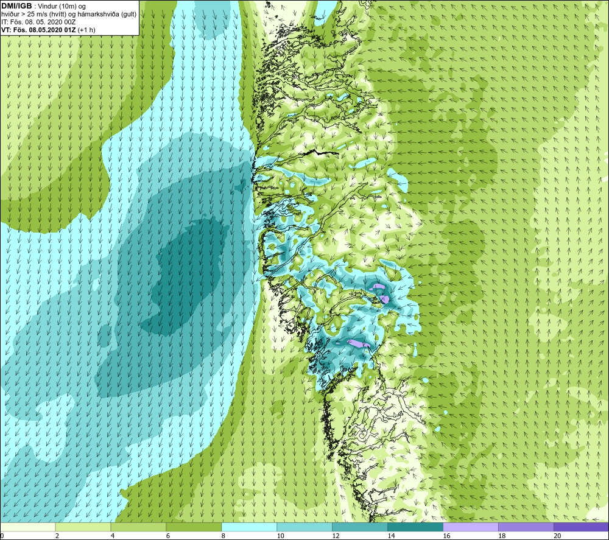Click the legend scale label "10"
This screenshot has height=540, width=609.
pos(280,536)
